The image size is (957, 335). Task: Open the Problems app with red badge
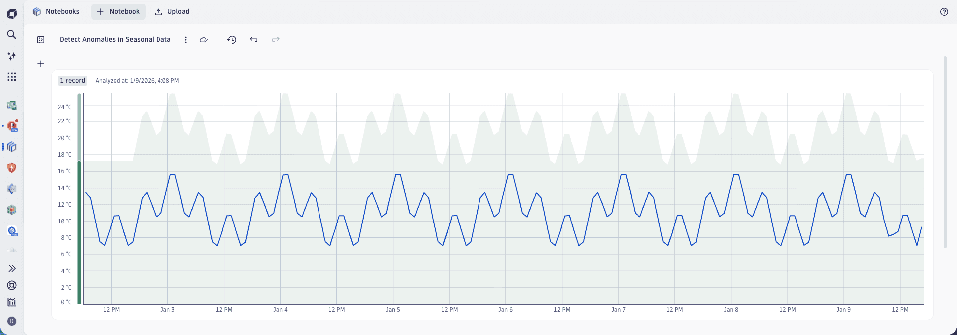[x=12, y=126]
